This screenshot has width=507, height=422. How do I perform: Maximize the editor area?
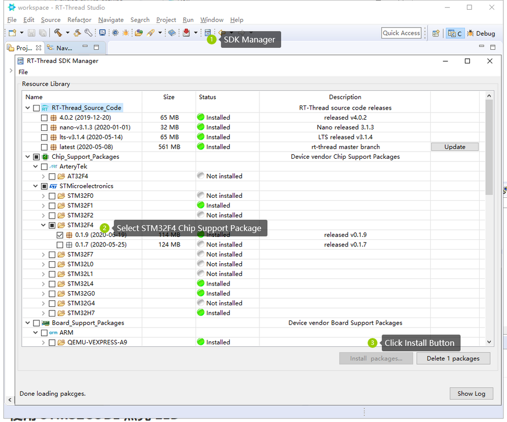point(493,47)
